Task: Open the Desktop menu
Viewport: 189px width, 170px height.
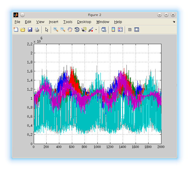Action: [84, 22]
